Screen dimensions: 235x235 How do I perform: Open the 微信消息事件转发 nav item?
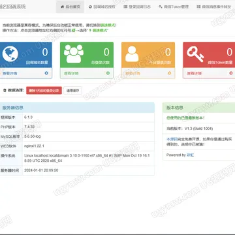coord(214,7)
